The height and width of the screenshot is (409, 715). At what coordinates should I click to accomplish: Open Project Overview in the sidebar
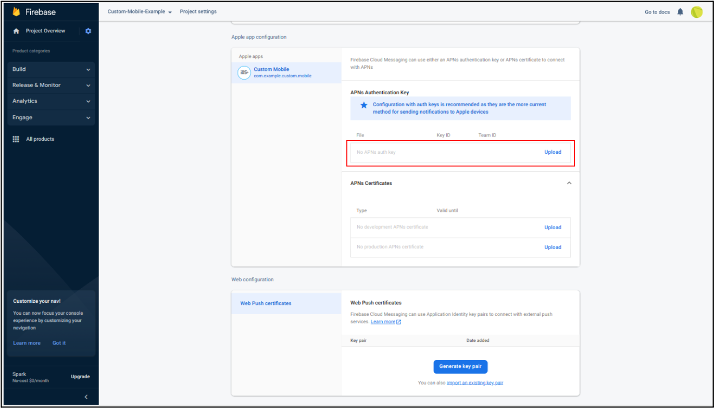pyautogui.click(x=45, y=31)
